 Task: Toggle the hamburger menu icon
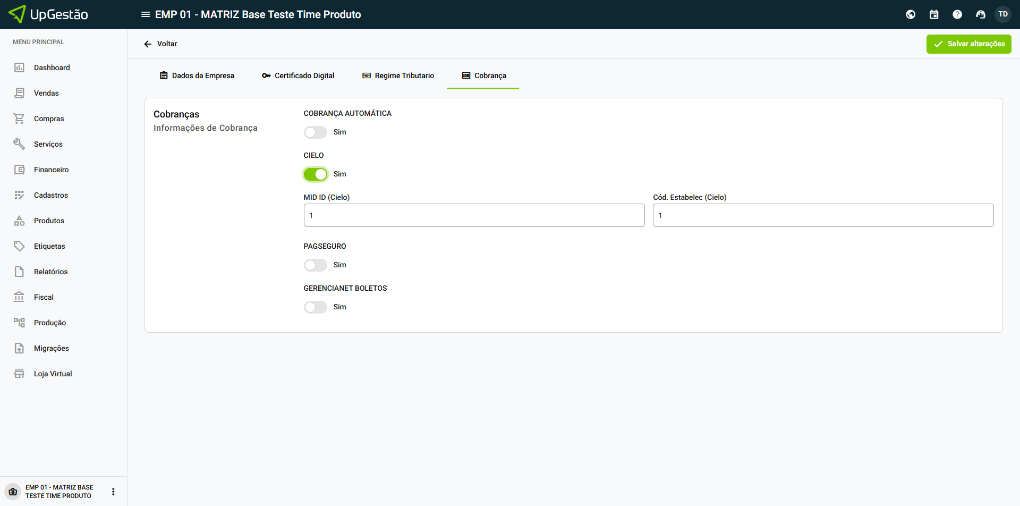coord(145,14)
